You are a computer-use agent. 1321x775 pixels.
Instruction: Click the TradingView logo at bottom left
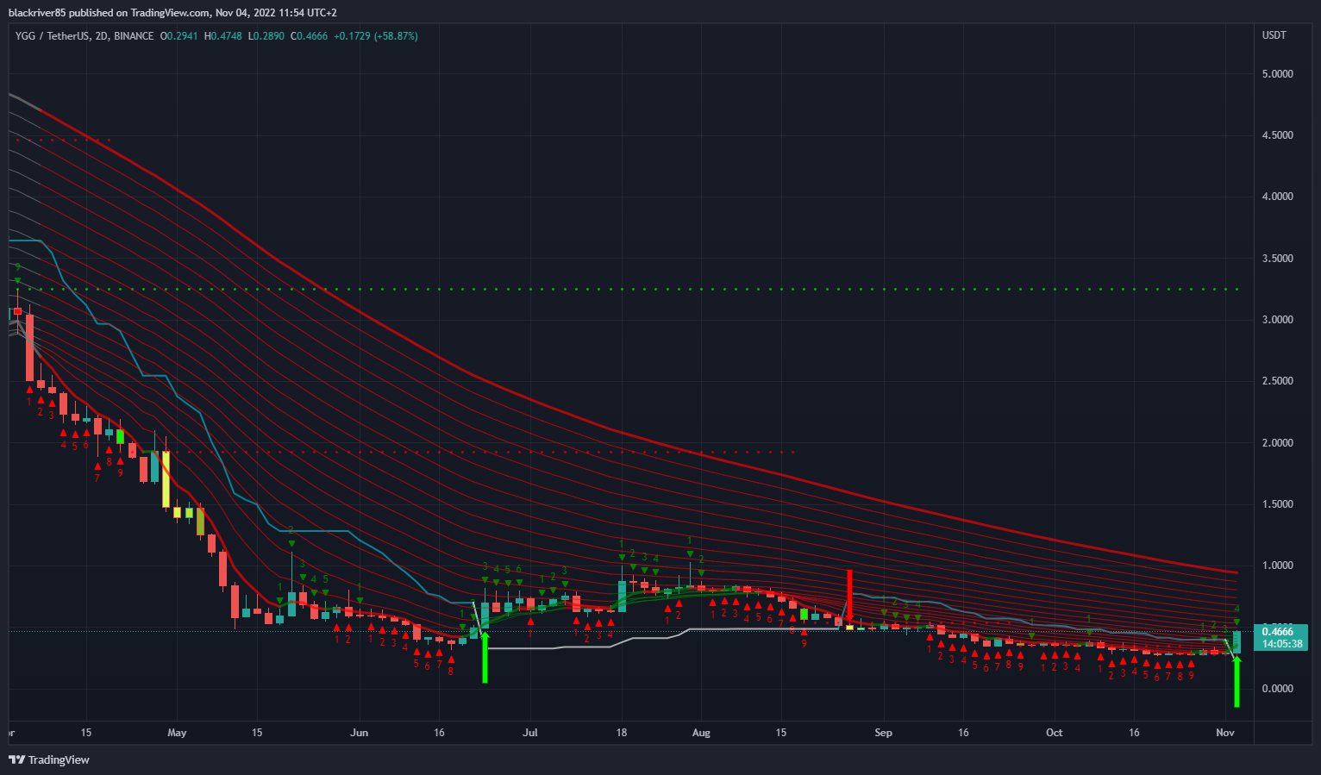click(x=49, y=759)
